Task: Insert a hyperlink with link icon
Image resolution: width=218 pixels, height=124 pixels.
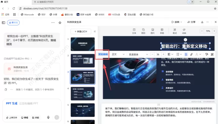Action: [x=192, y=54]
